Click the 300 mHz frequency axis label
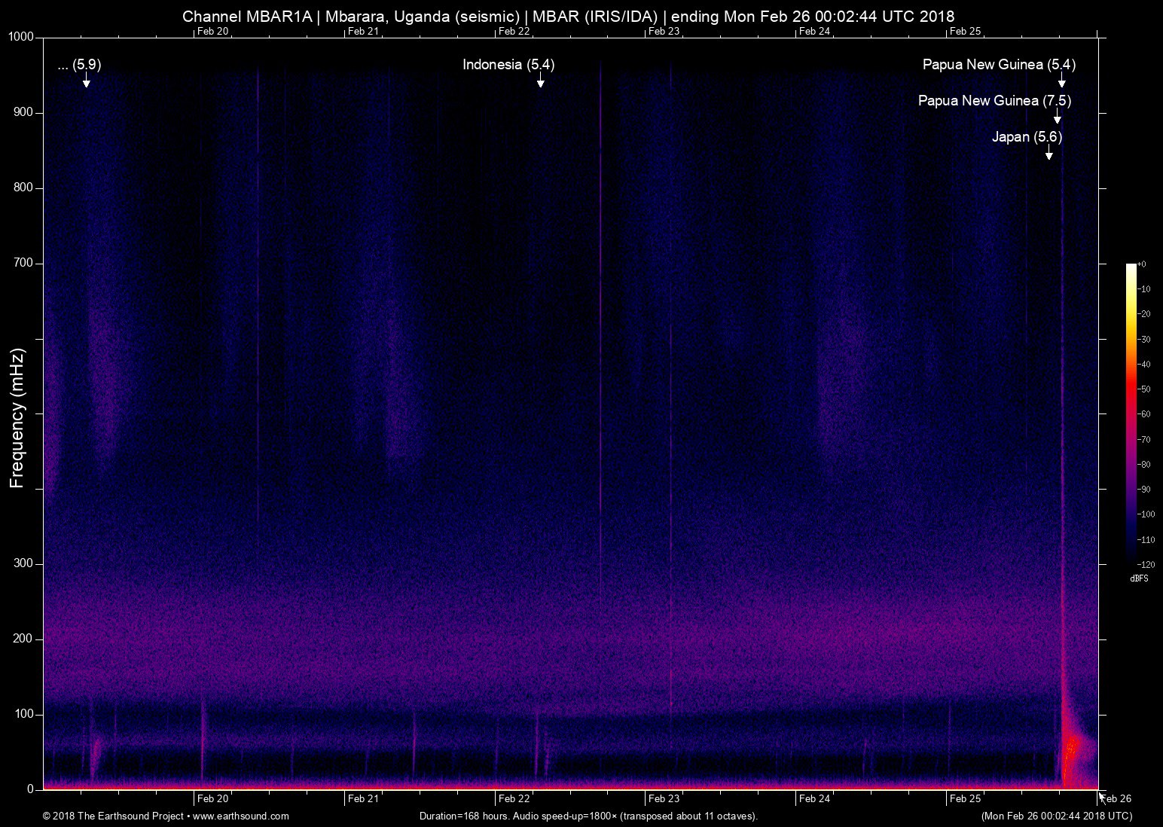The height and width of the screenshot is (827, 1163). pos(25,562)
